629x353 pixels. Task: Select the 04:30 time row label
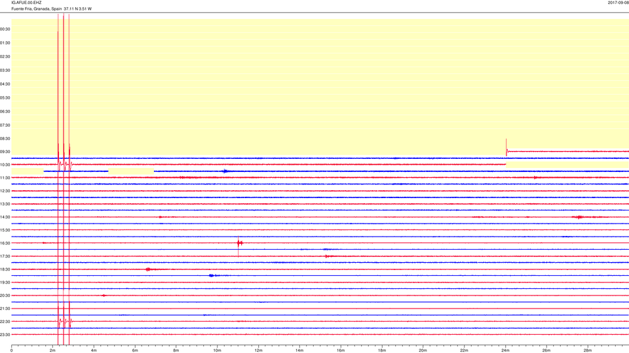(5, 84)
